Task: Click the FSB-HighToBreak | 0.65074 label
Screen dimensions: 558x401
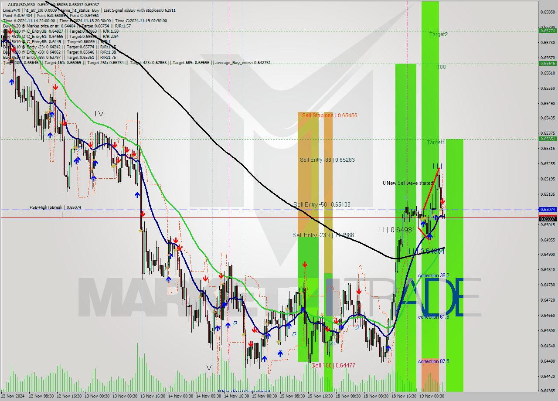Action: (55, 207)
